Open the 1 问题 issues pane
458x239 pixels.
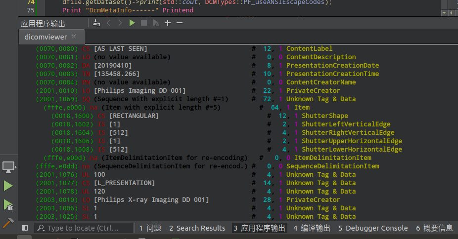point(150,228)
